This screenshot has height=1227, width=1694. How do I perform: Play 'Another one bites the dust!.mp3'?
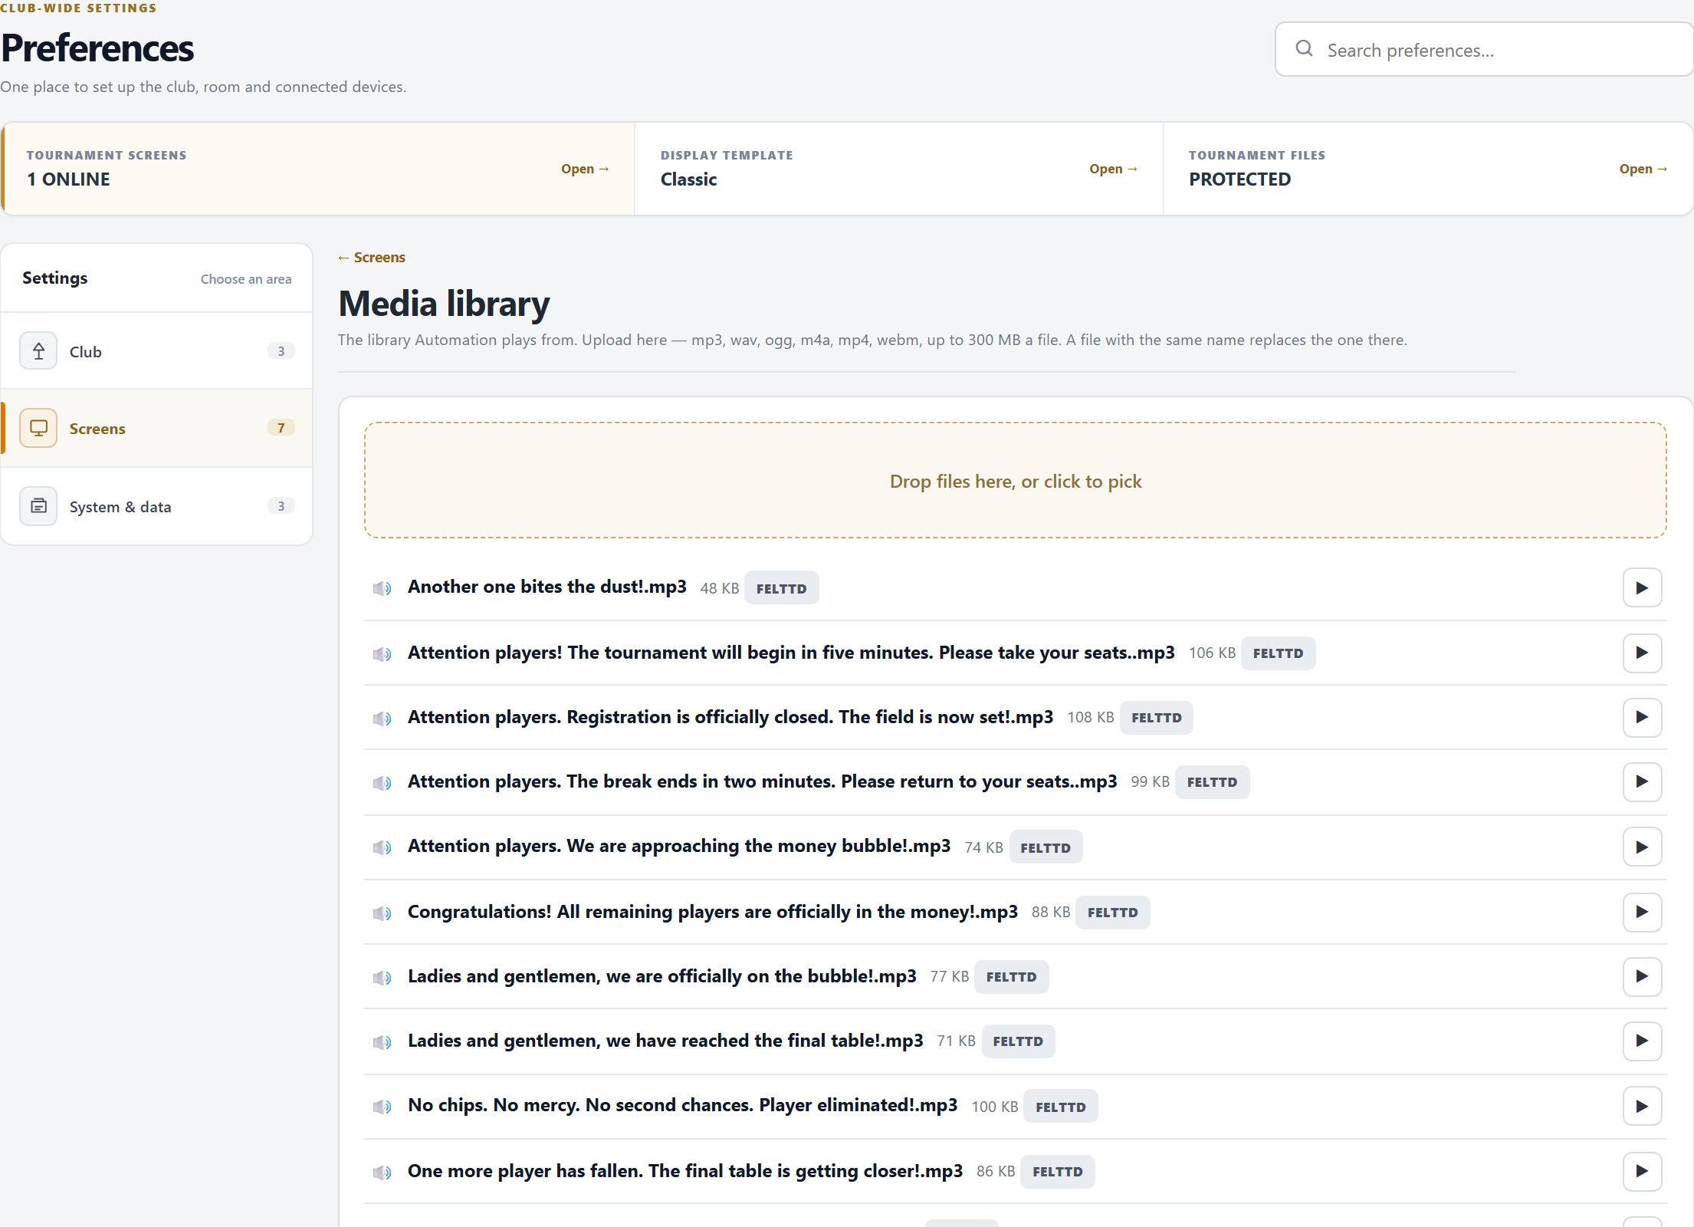1641,588
